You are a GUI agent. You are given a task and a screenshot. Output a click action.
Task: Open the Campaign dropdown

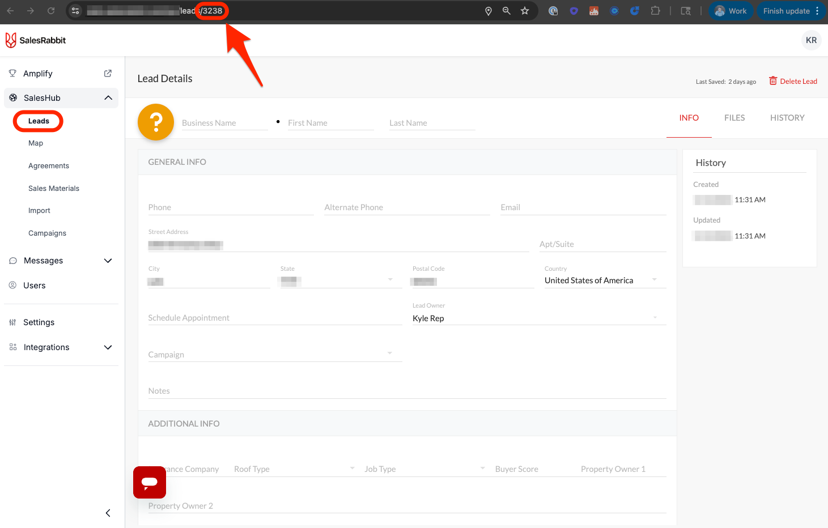tap(389, 354)
